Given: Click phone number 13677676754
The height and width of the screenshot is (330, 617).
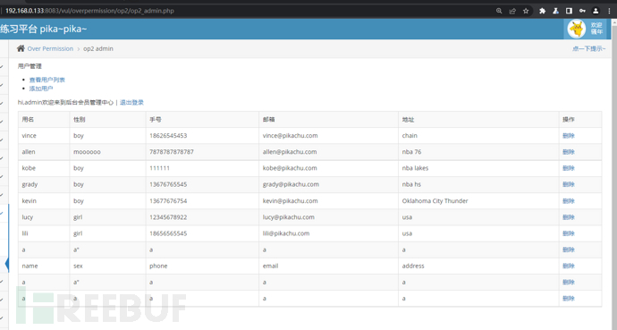Looking at the screenshot, I should (168, 201).
